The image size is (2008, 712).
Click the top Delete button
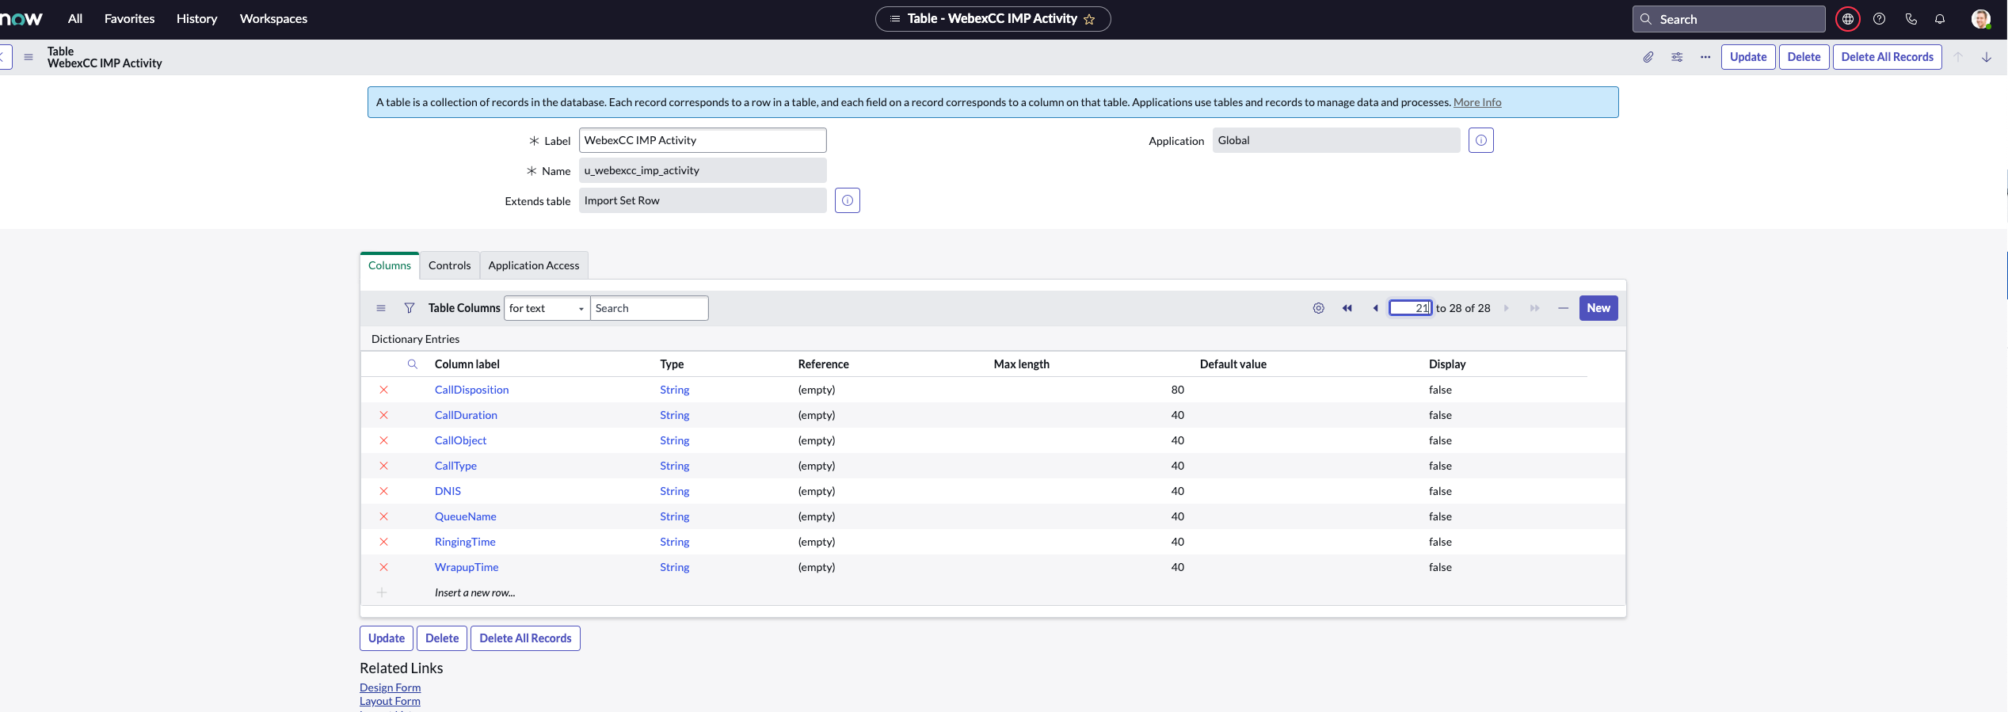pos(1804,57)
